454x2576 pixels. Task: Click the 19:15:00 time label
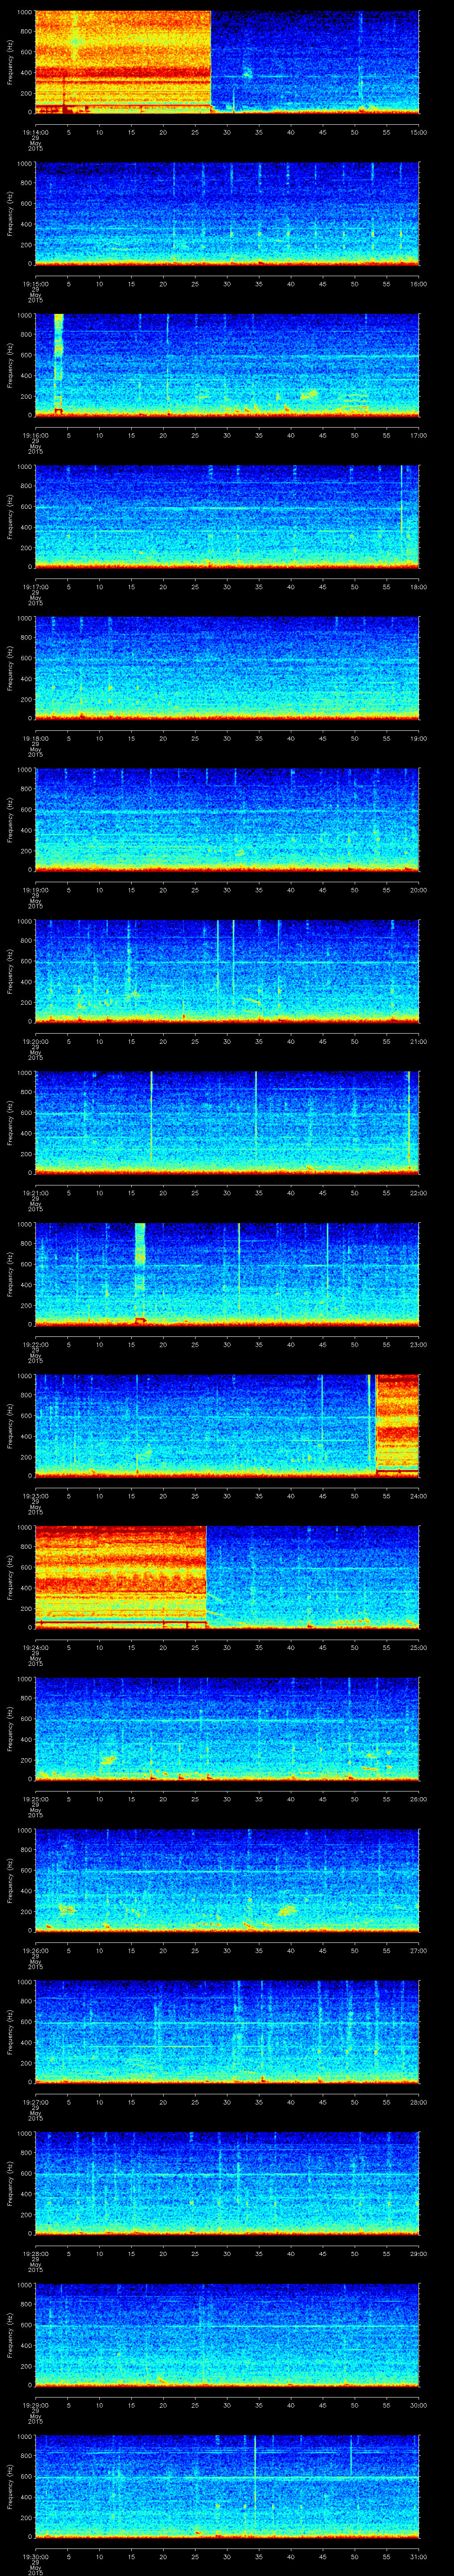click(x=35, y=284)
